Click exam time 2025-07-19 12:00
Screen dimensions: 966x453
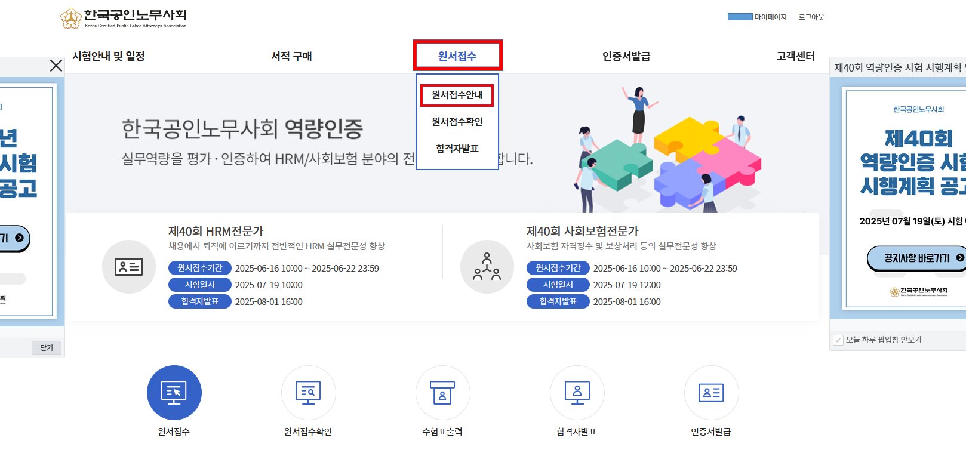coord(627,285)
